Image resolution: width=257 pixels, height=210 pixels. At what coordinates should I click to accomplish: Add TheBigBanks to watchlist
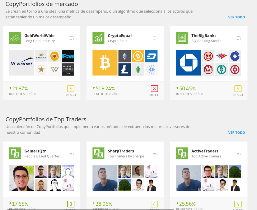coord(239,38)
